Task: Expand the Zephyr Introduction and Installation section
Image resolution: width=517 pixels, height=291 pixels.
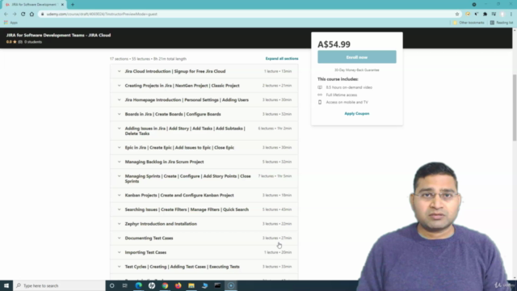Action: [x=204, y=224]
